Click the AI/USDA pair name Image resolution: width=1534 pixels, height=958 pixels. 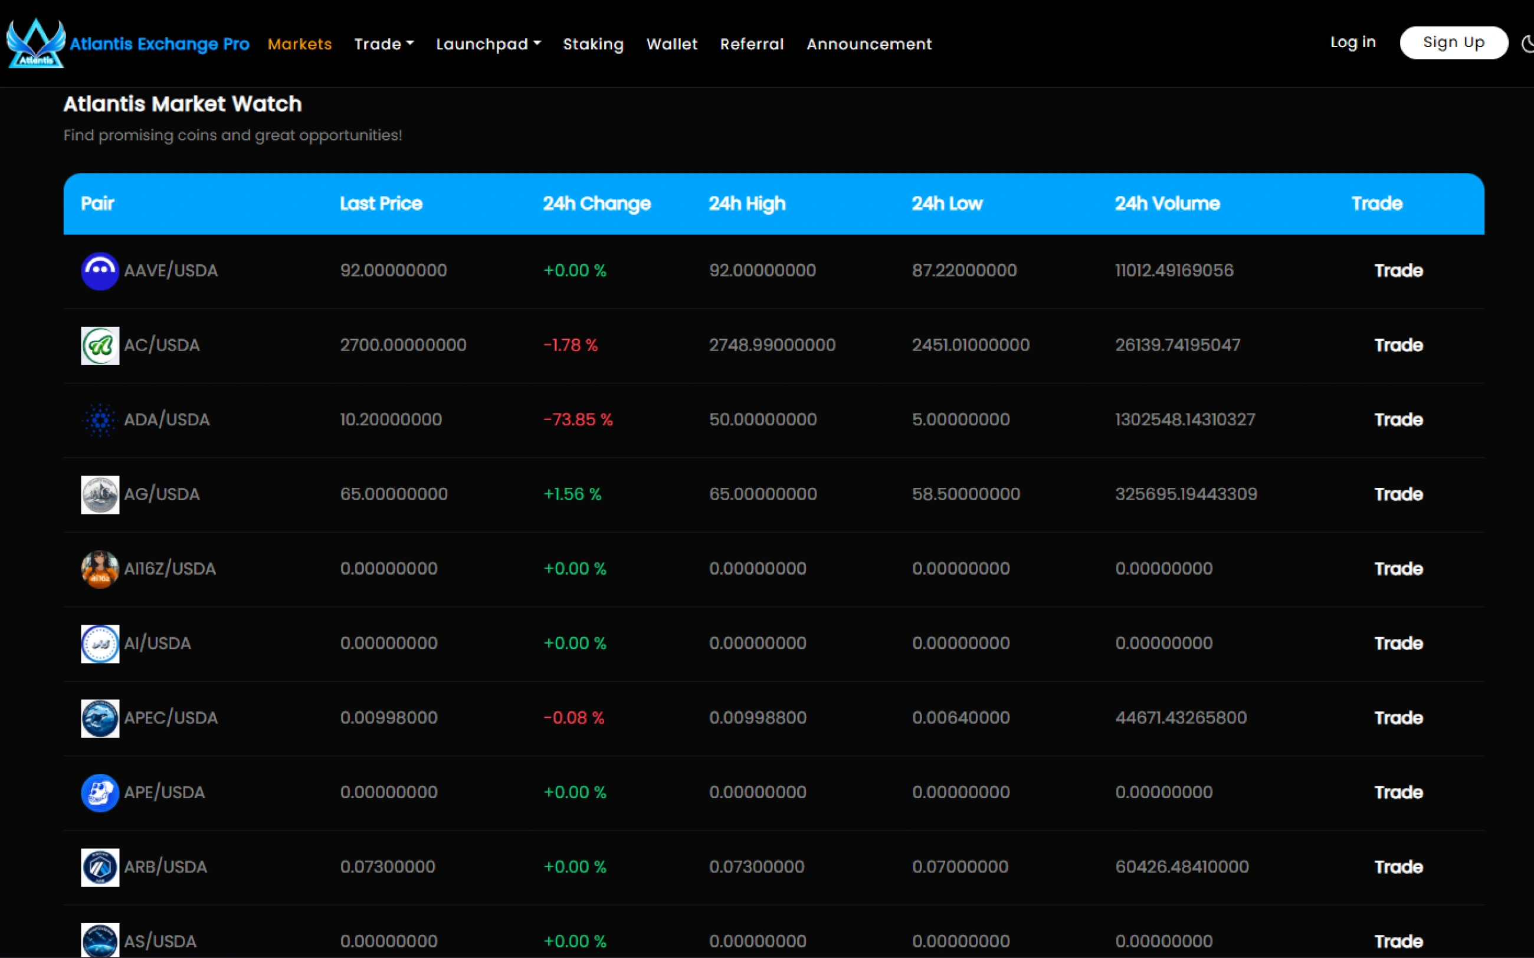(x=157, y=643)
